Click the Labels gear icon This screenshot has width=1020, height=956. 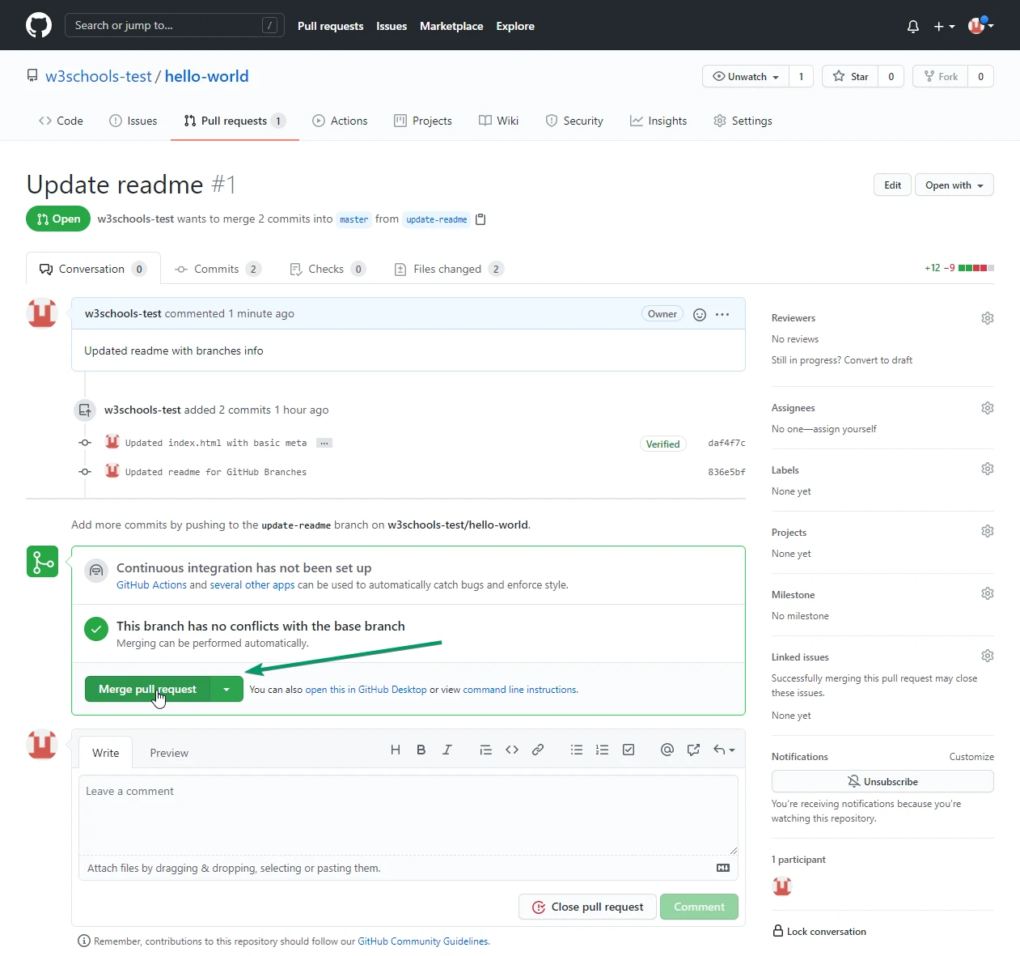click(987, 470)
